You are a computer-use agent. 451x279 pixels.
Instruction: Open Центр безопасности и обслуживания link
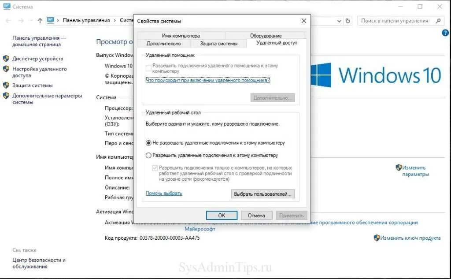click(x=39, y=263)
